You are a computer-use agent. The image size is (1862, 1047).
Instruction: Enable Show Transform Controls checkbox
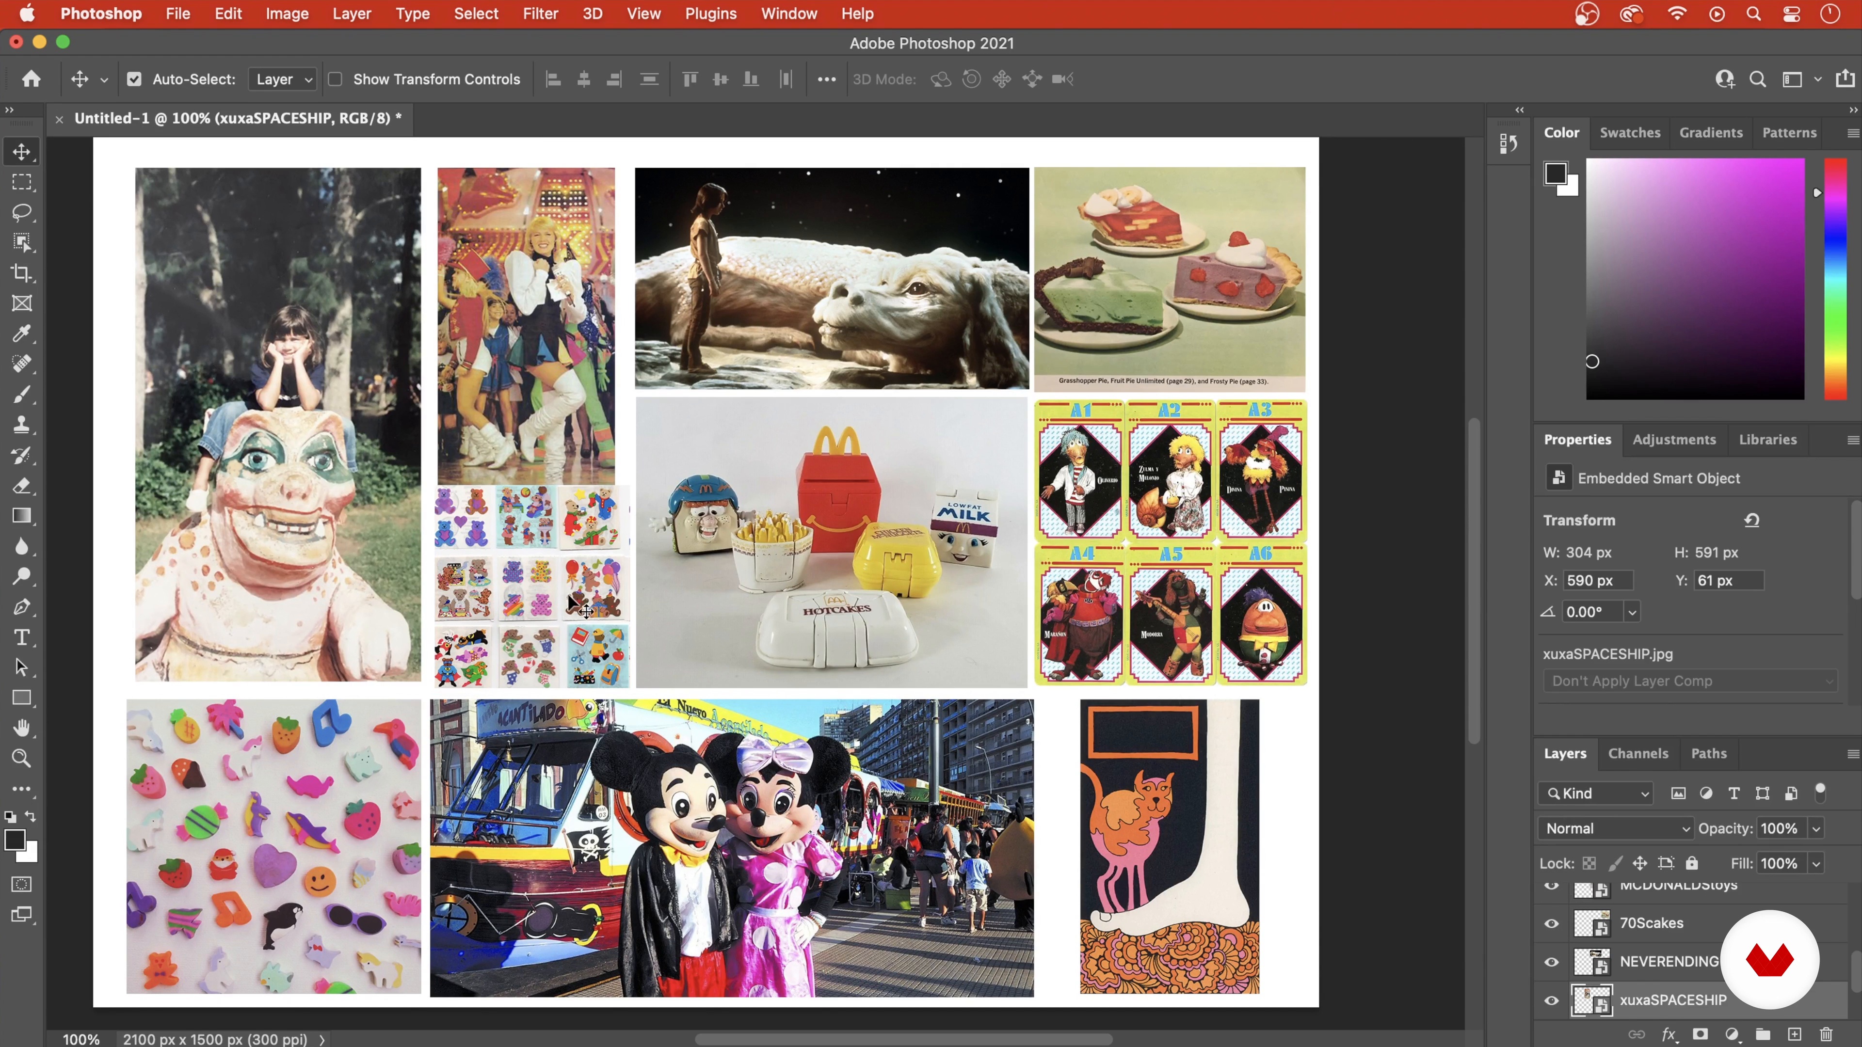coord(336,79)
